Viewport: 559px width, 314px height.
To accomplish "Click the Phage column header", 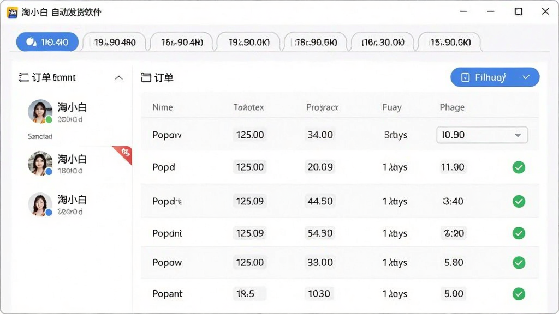I will tap(452, 107).
